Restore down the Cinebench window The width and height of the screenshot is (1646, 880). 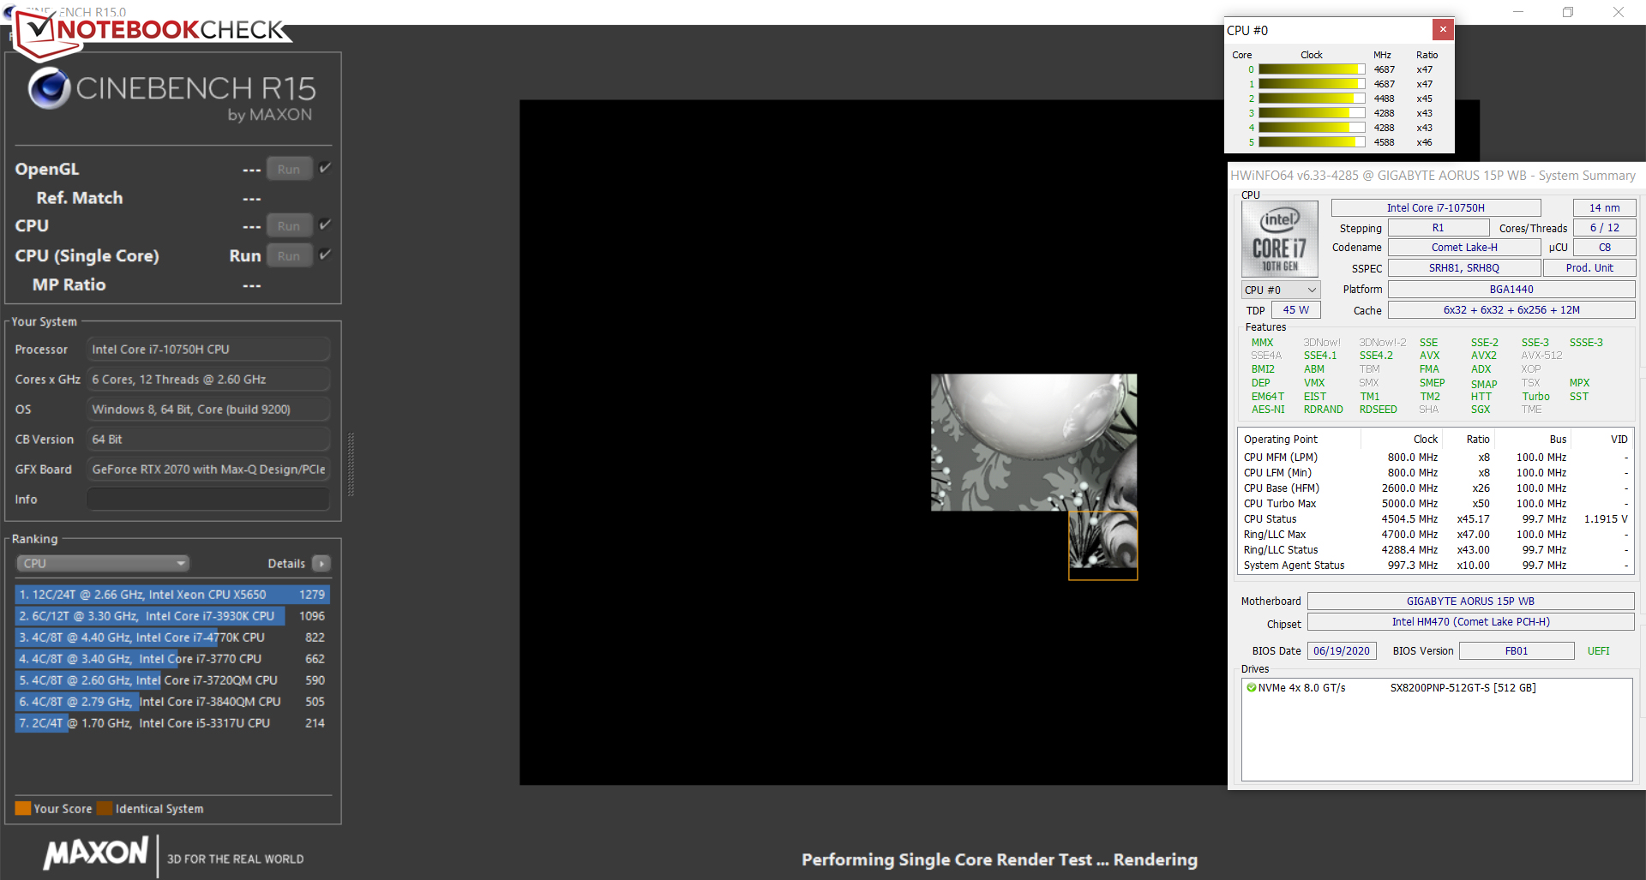(1568, 12)
